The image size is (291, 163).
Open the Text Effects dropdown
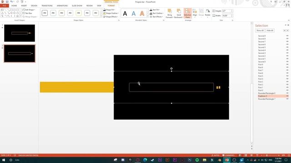(x=156, y=17)
